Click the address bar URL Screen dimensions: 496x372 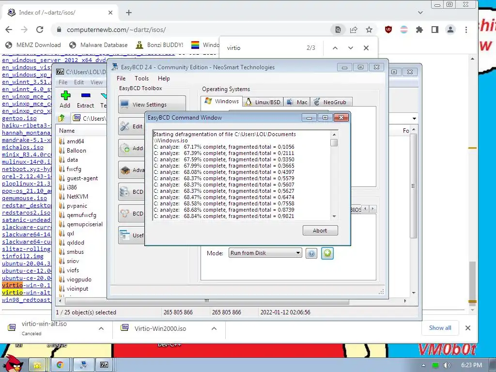(x=116, y=30)
